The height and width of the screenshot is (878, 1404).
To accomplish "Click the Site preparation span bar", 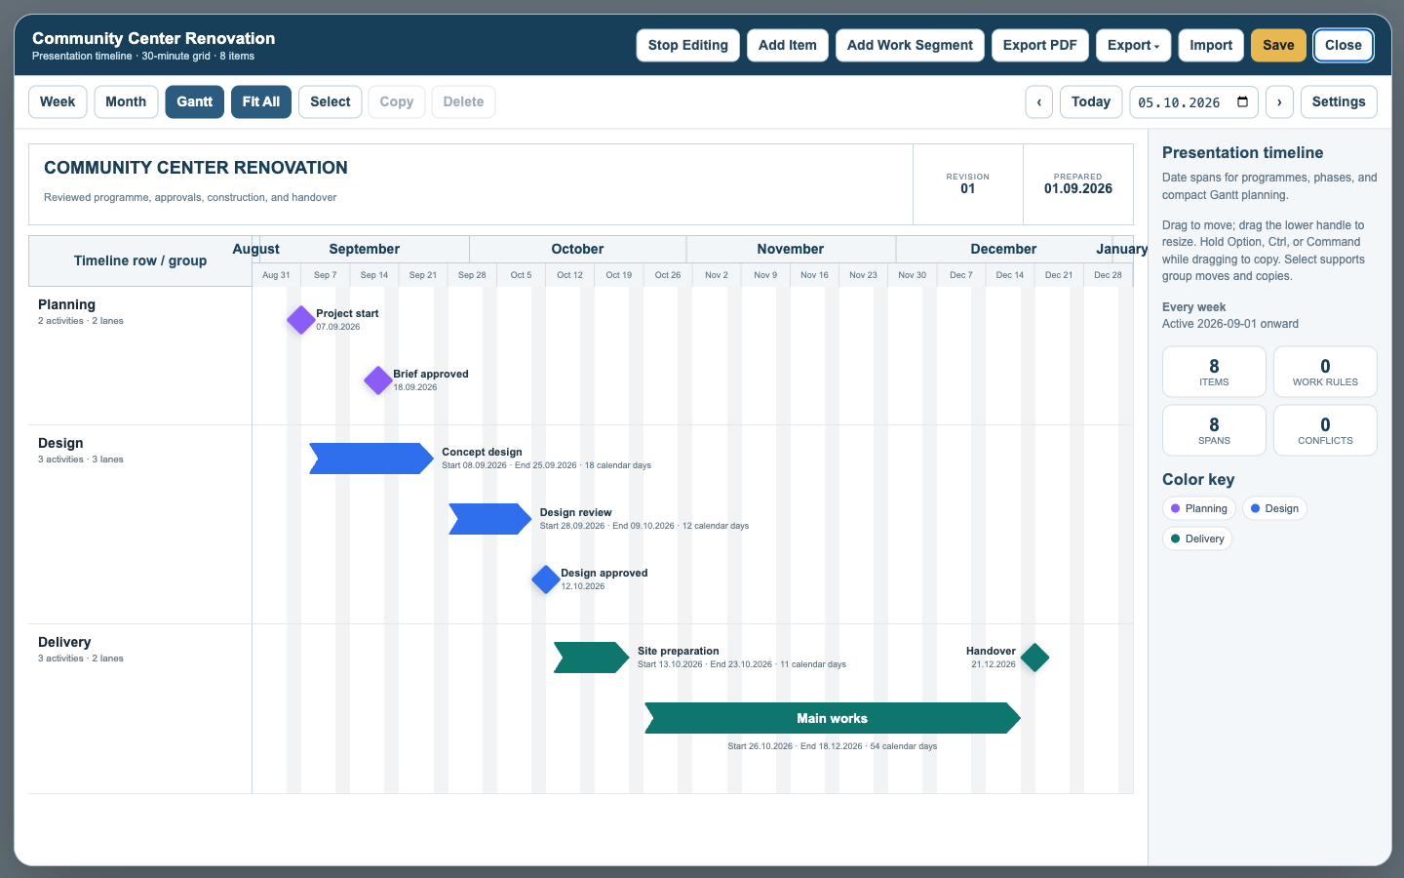I will coord(592,658).
